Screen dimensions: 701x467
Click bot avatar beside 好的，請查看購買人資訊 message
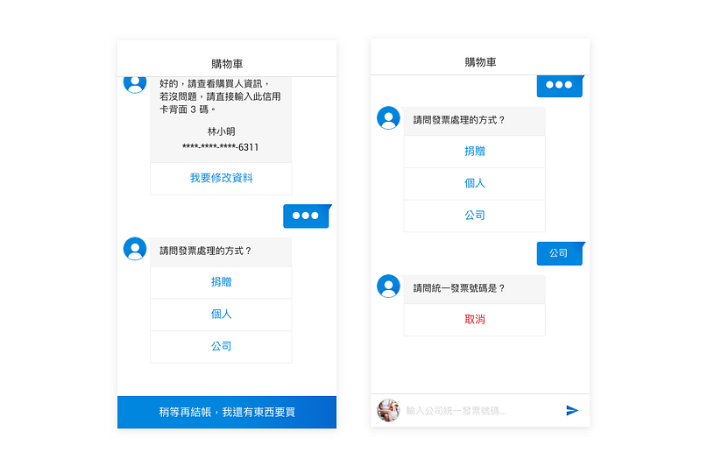pos(135,84)
